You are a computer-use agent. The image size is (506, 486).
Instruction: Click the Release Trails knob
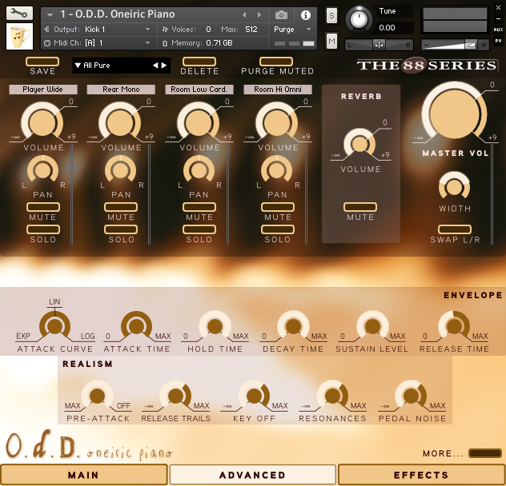click(175, 396)
